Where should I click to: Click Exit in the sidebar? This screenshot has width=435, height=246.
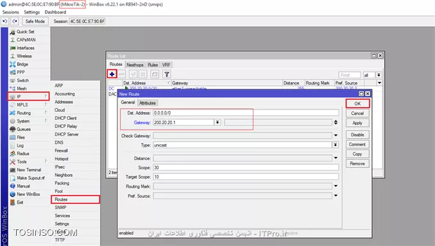click(29, 202)
